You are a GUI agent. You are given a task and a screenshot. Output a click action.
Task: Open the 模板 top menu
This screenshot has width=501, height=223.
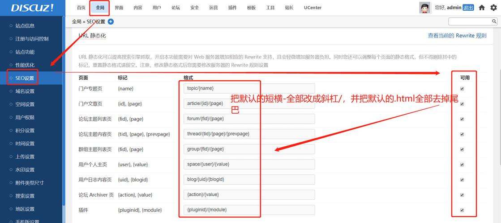point(252,8)
